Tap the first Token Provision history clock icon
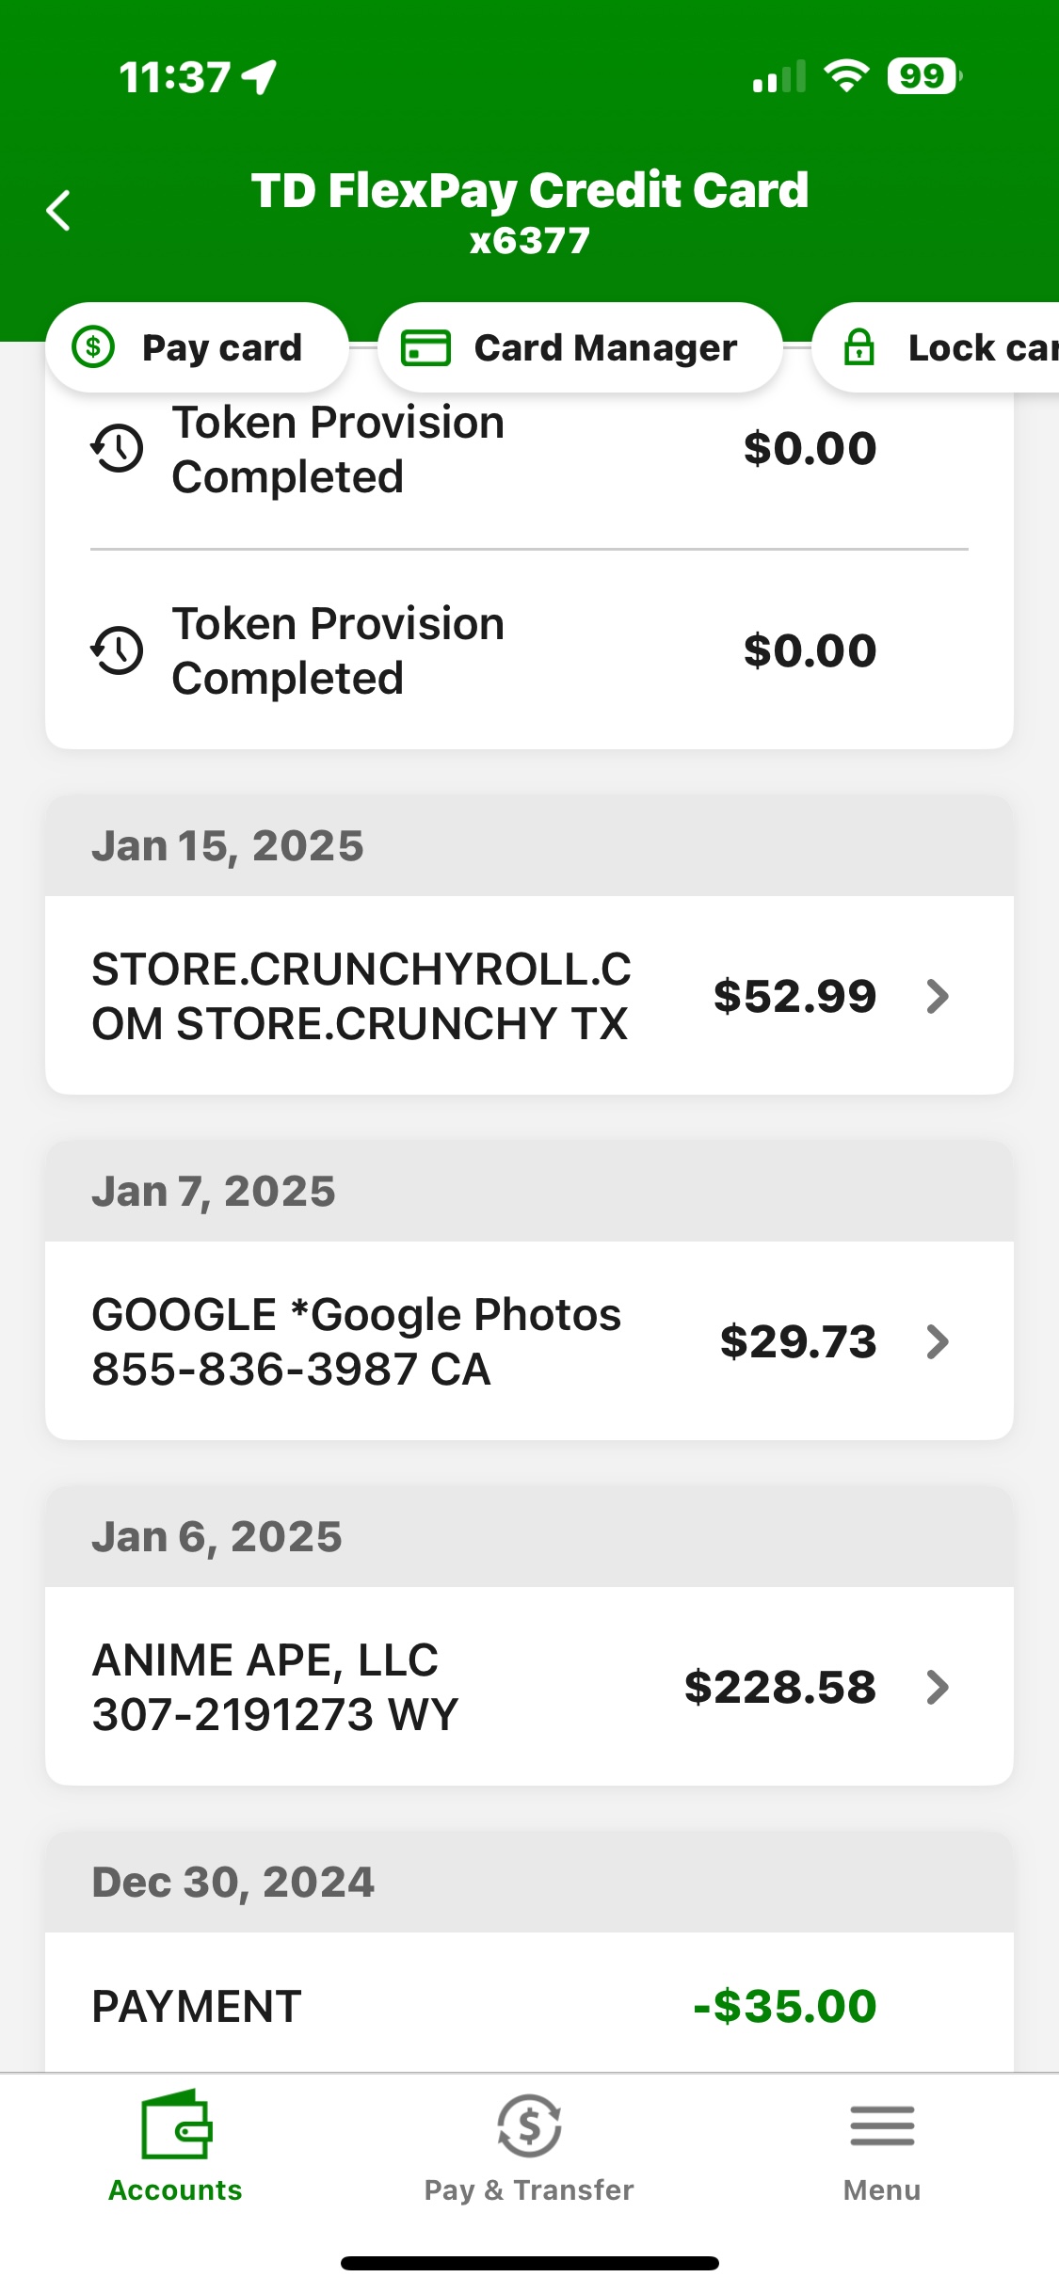This screenshot has width=1059, height=2293. click(117, 448)
